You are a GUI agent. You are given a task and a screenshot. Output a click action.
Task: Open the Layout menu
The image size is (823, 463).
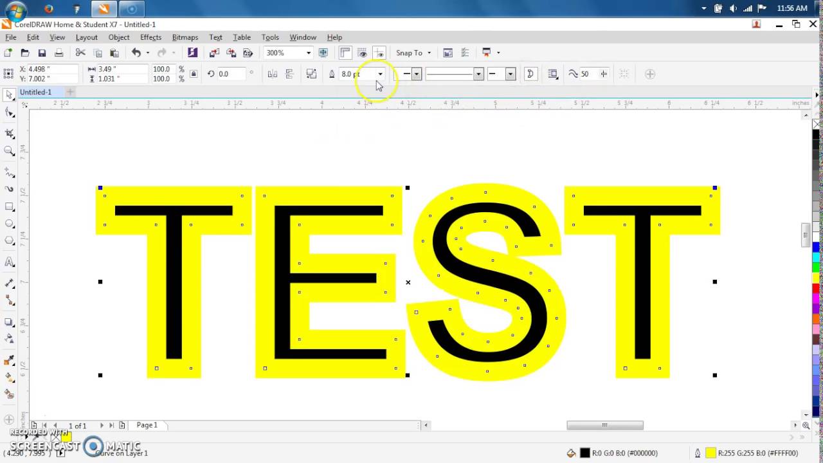(86, 37)
